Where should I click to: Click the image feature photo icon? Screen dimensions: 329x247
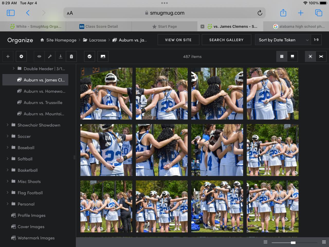pyautogui.click(x=103, y=57)
